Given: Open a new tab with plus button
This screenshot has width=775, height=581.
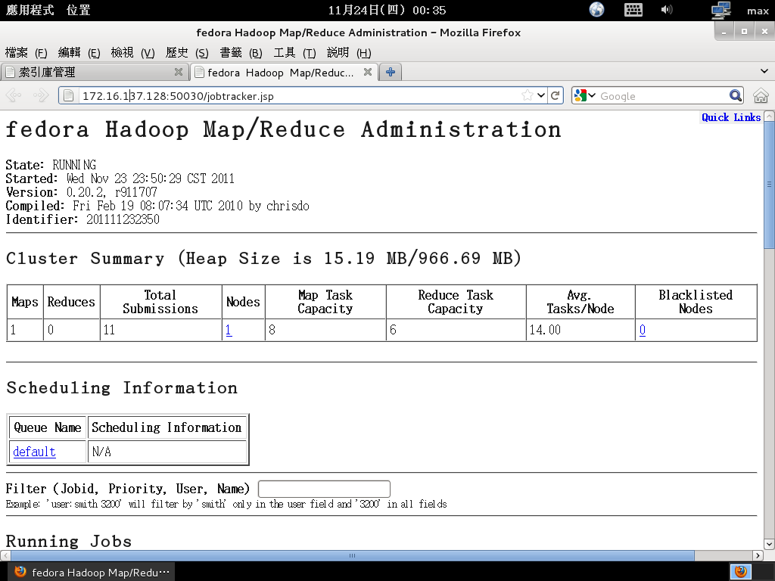Looking at the screenshot, I should (x=391, y=72).
